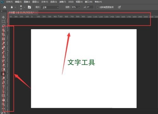The image size is (158, 114).
Task: Select the History Brush tool
Action: [x=3, y=61]
